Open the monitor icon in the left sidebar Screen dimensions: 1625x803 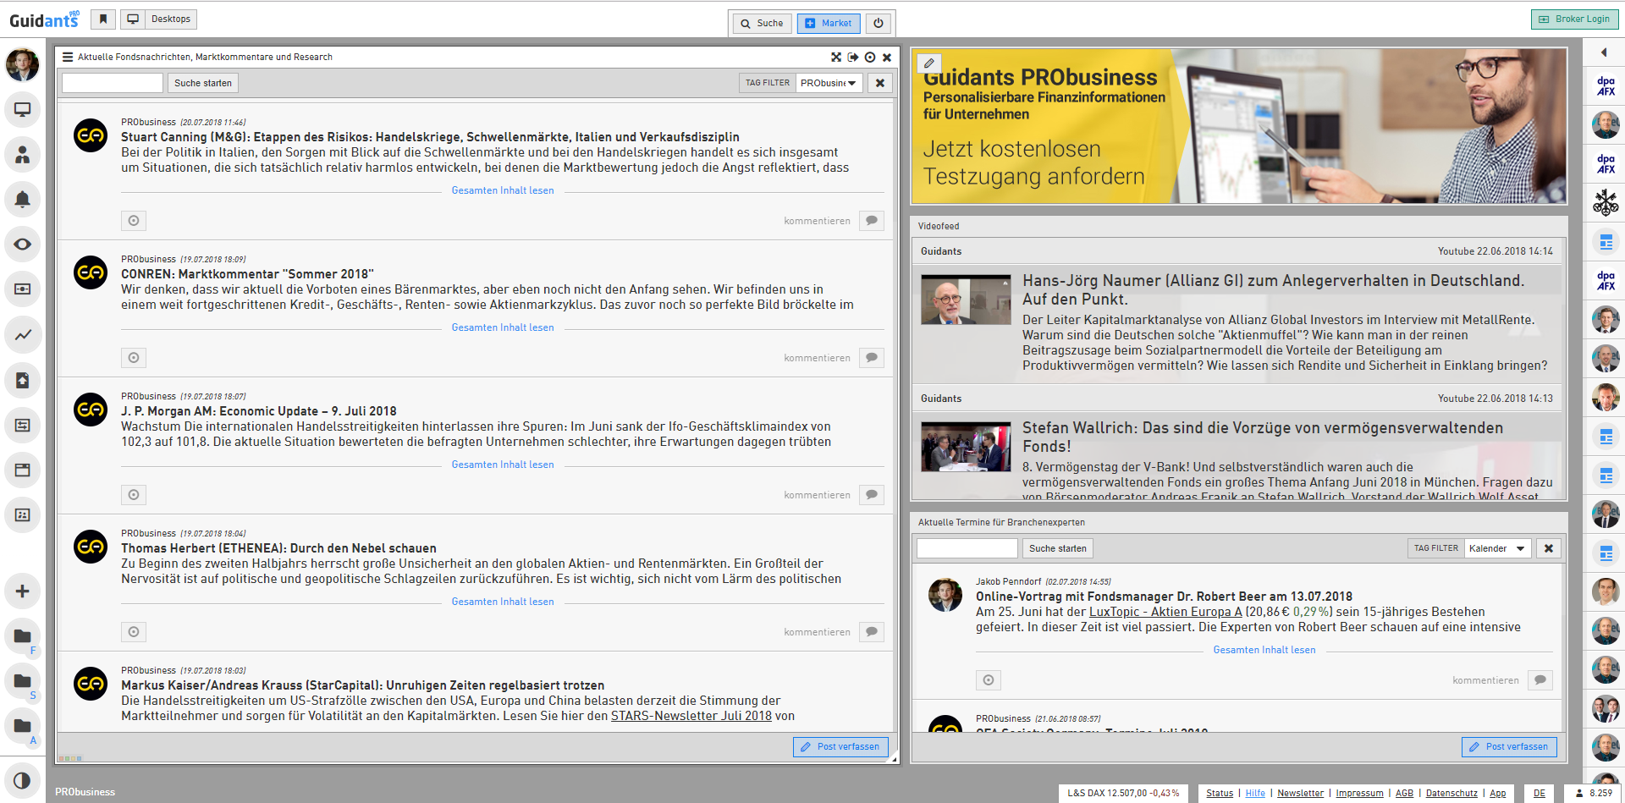pos(22,109)
